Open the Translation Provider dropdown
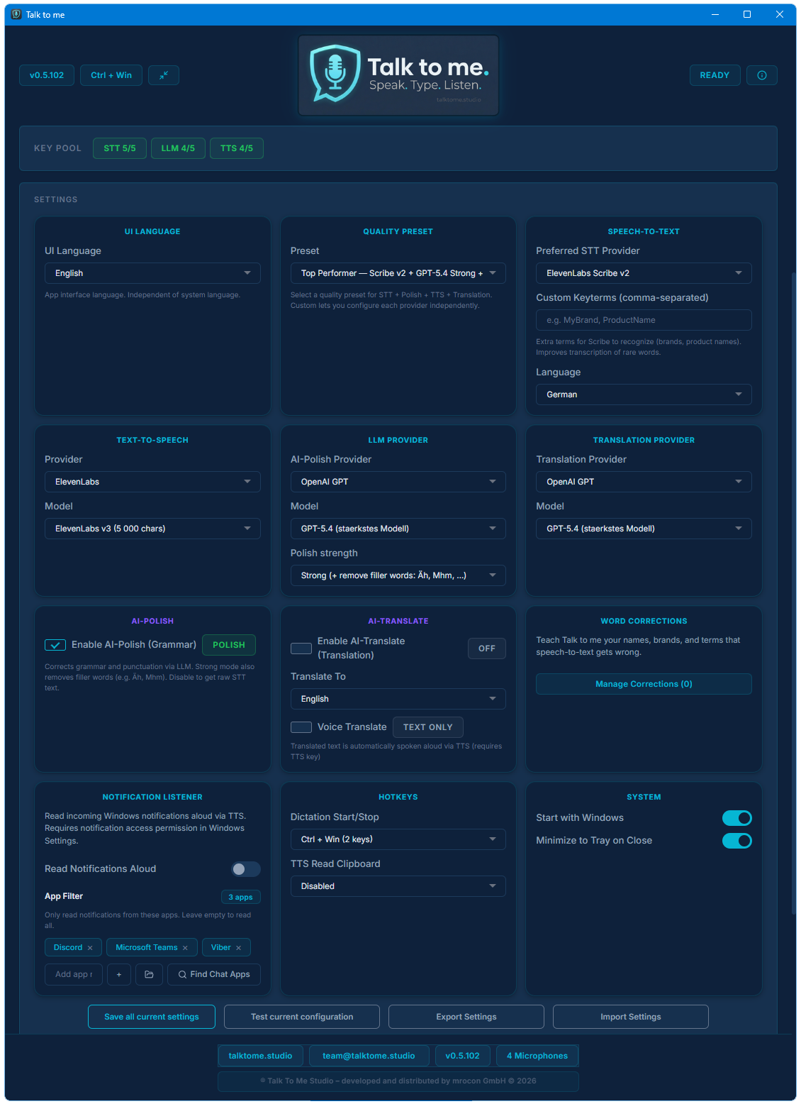This screenshot has height=1104, width=801. coord(644,482)
